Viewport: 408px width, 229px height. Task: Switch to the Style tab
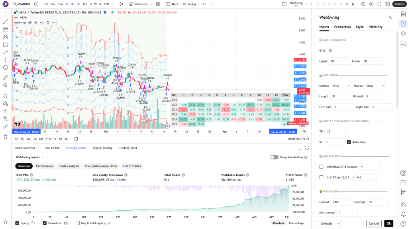[x=359, y=27]
